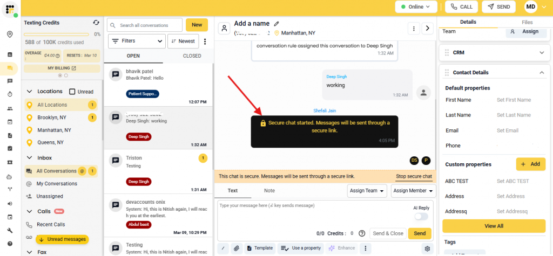553x256 pixels.
Task: Open the Filters dropdown
Action: pyautogui.click(x=137, y=41)
